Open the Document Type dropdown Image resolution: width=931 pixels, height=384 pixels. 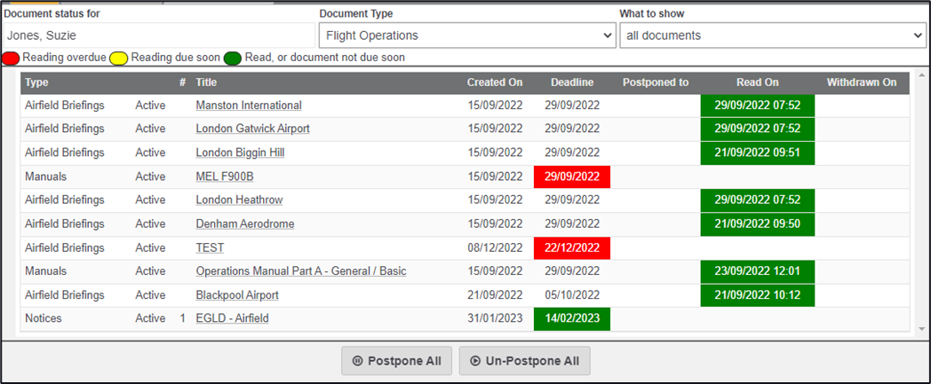pyautogui.click(x=467, y=35)
